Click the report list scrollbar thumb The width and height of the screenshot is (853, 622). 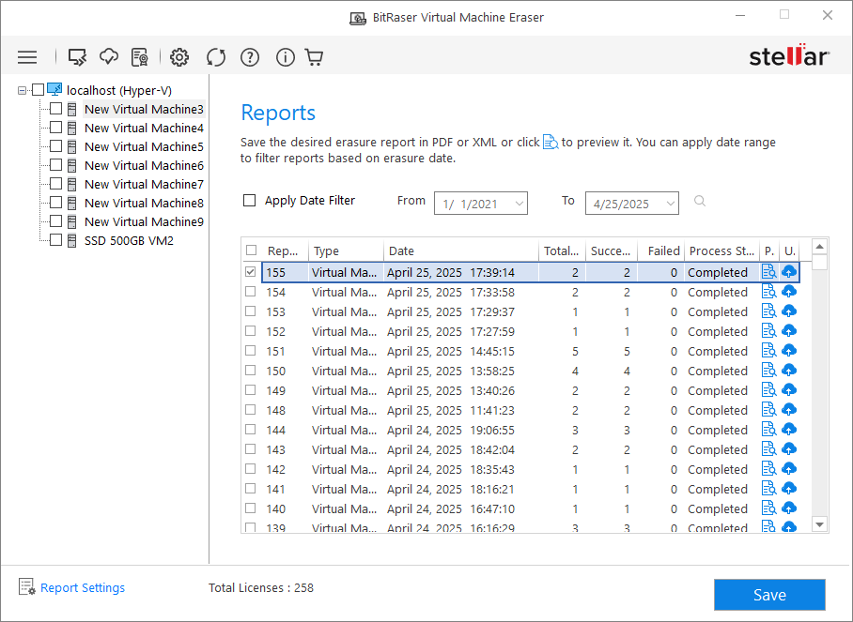coord(819,263)
